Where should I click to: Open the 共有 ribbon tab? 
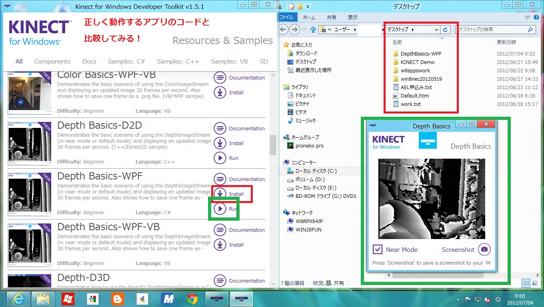click(x=332, y=18)
